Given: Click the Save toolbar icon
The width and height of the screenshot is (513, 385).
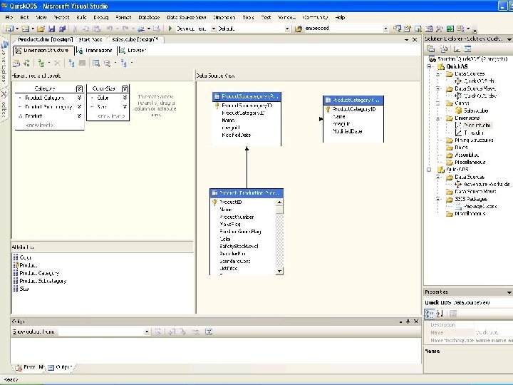Looking at the screenshot, I should coord(51,29).
